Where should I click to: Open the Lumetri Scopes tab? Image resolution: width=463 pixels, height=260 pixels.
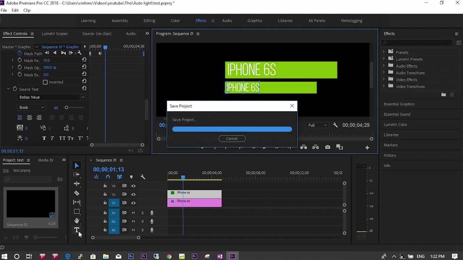[x=55, y=34]
